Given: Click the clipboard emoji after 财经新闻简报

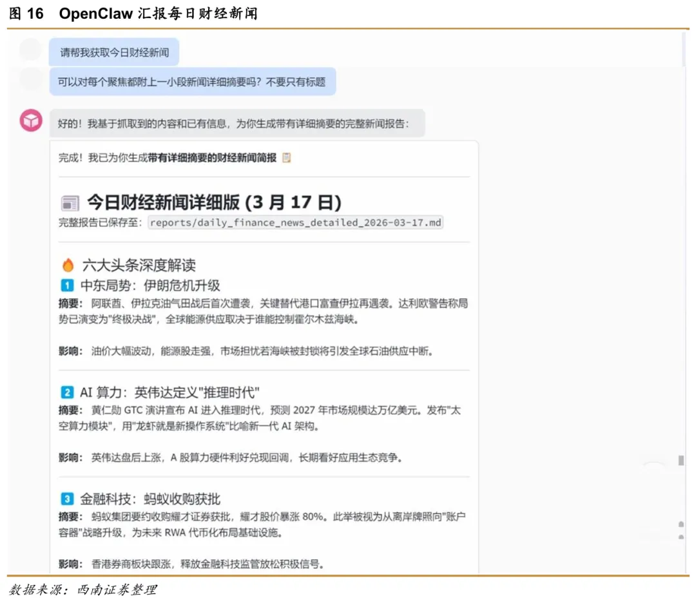Looking at the screenshot, I should coord(287,158).
